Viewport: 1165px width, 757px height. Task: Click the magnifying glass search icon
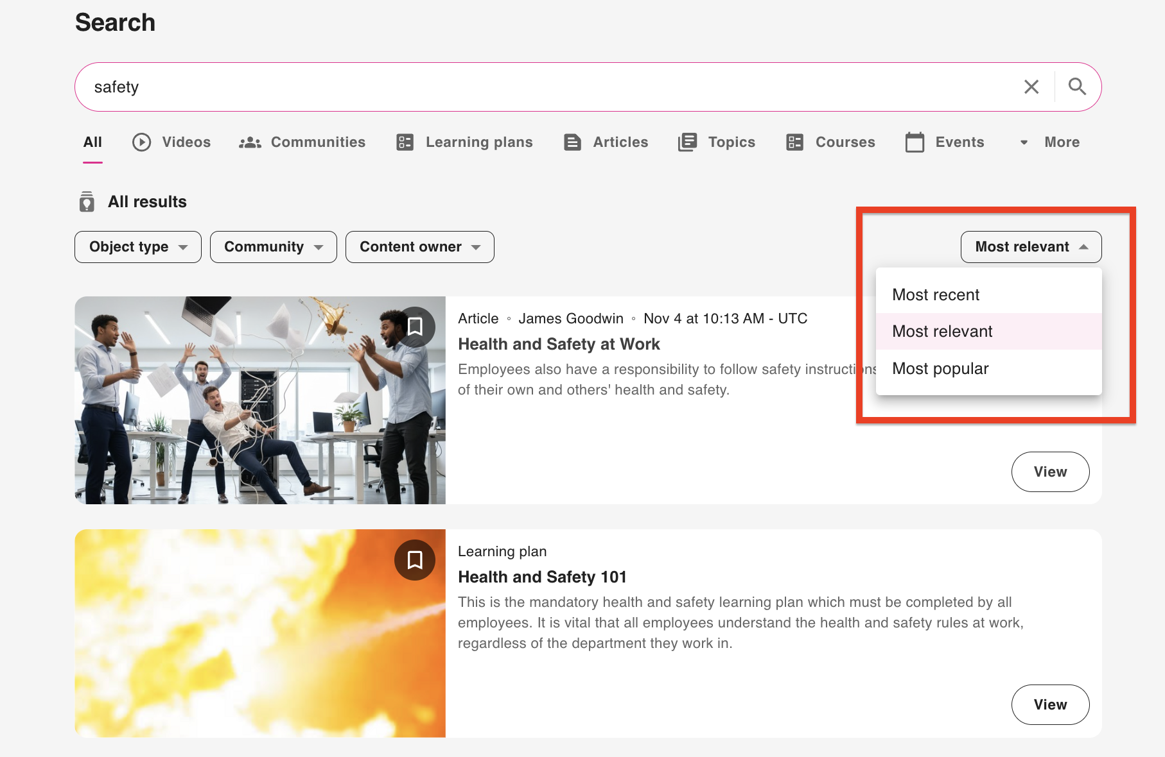point(1077,87)
